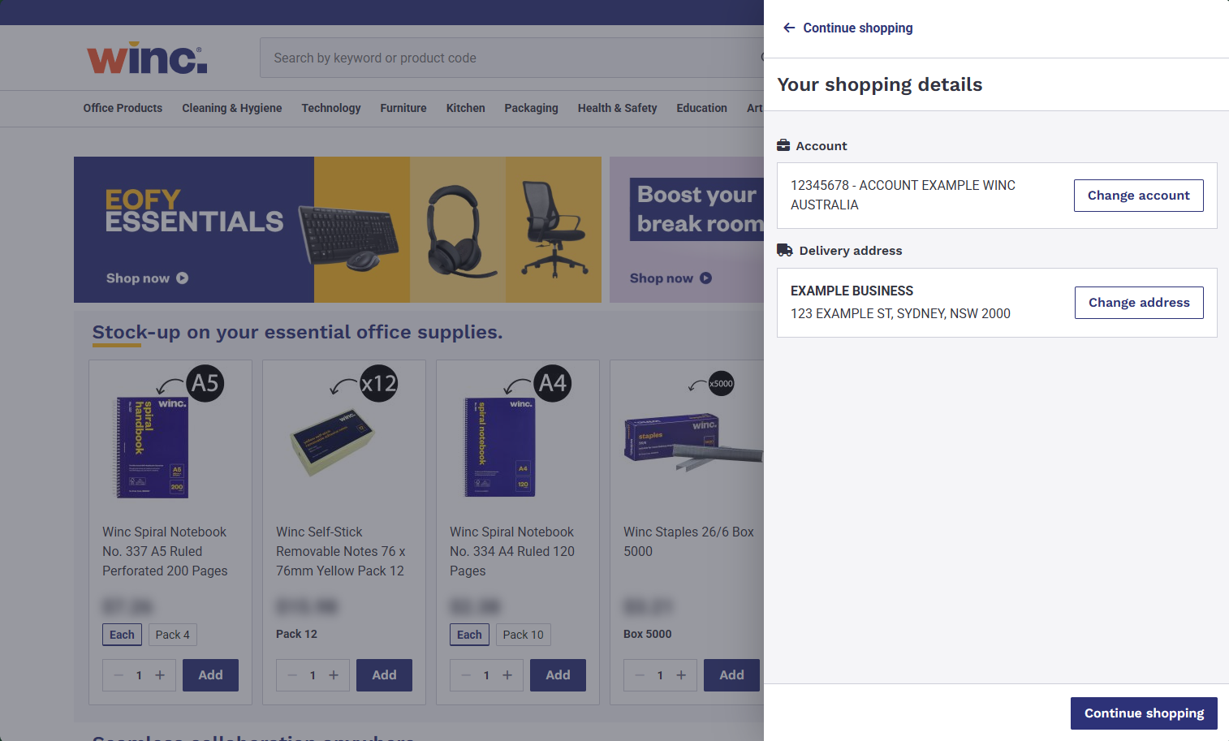
Task: Expand the Health & Safety menu
Action: coord(617,108)
